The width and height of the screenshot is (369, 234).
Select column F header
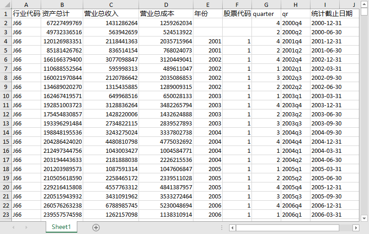point(237,5)
